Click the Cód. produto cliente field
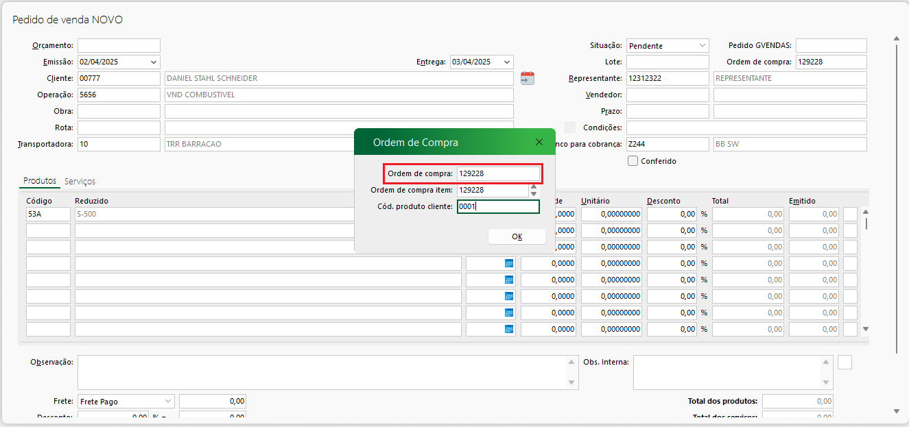This screenshot has width=909, height=427. pyautogui.click(x=499, y=206)
